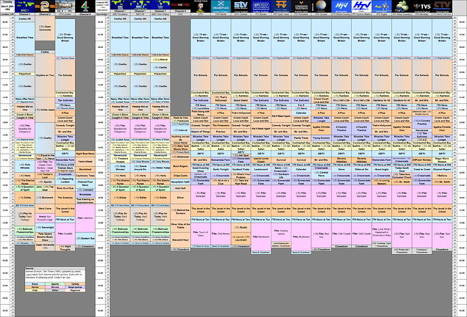Select the Series legend swatch
Image resolution: width=467 pixels, height=317 pixels.
coord(35,287)
